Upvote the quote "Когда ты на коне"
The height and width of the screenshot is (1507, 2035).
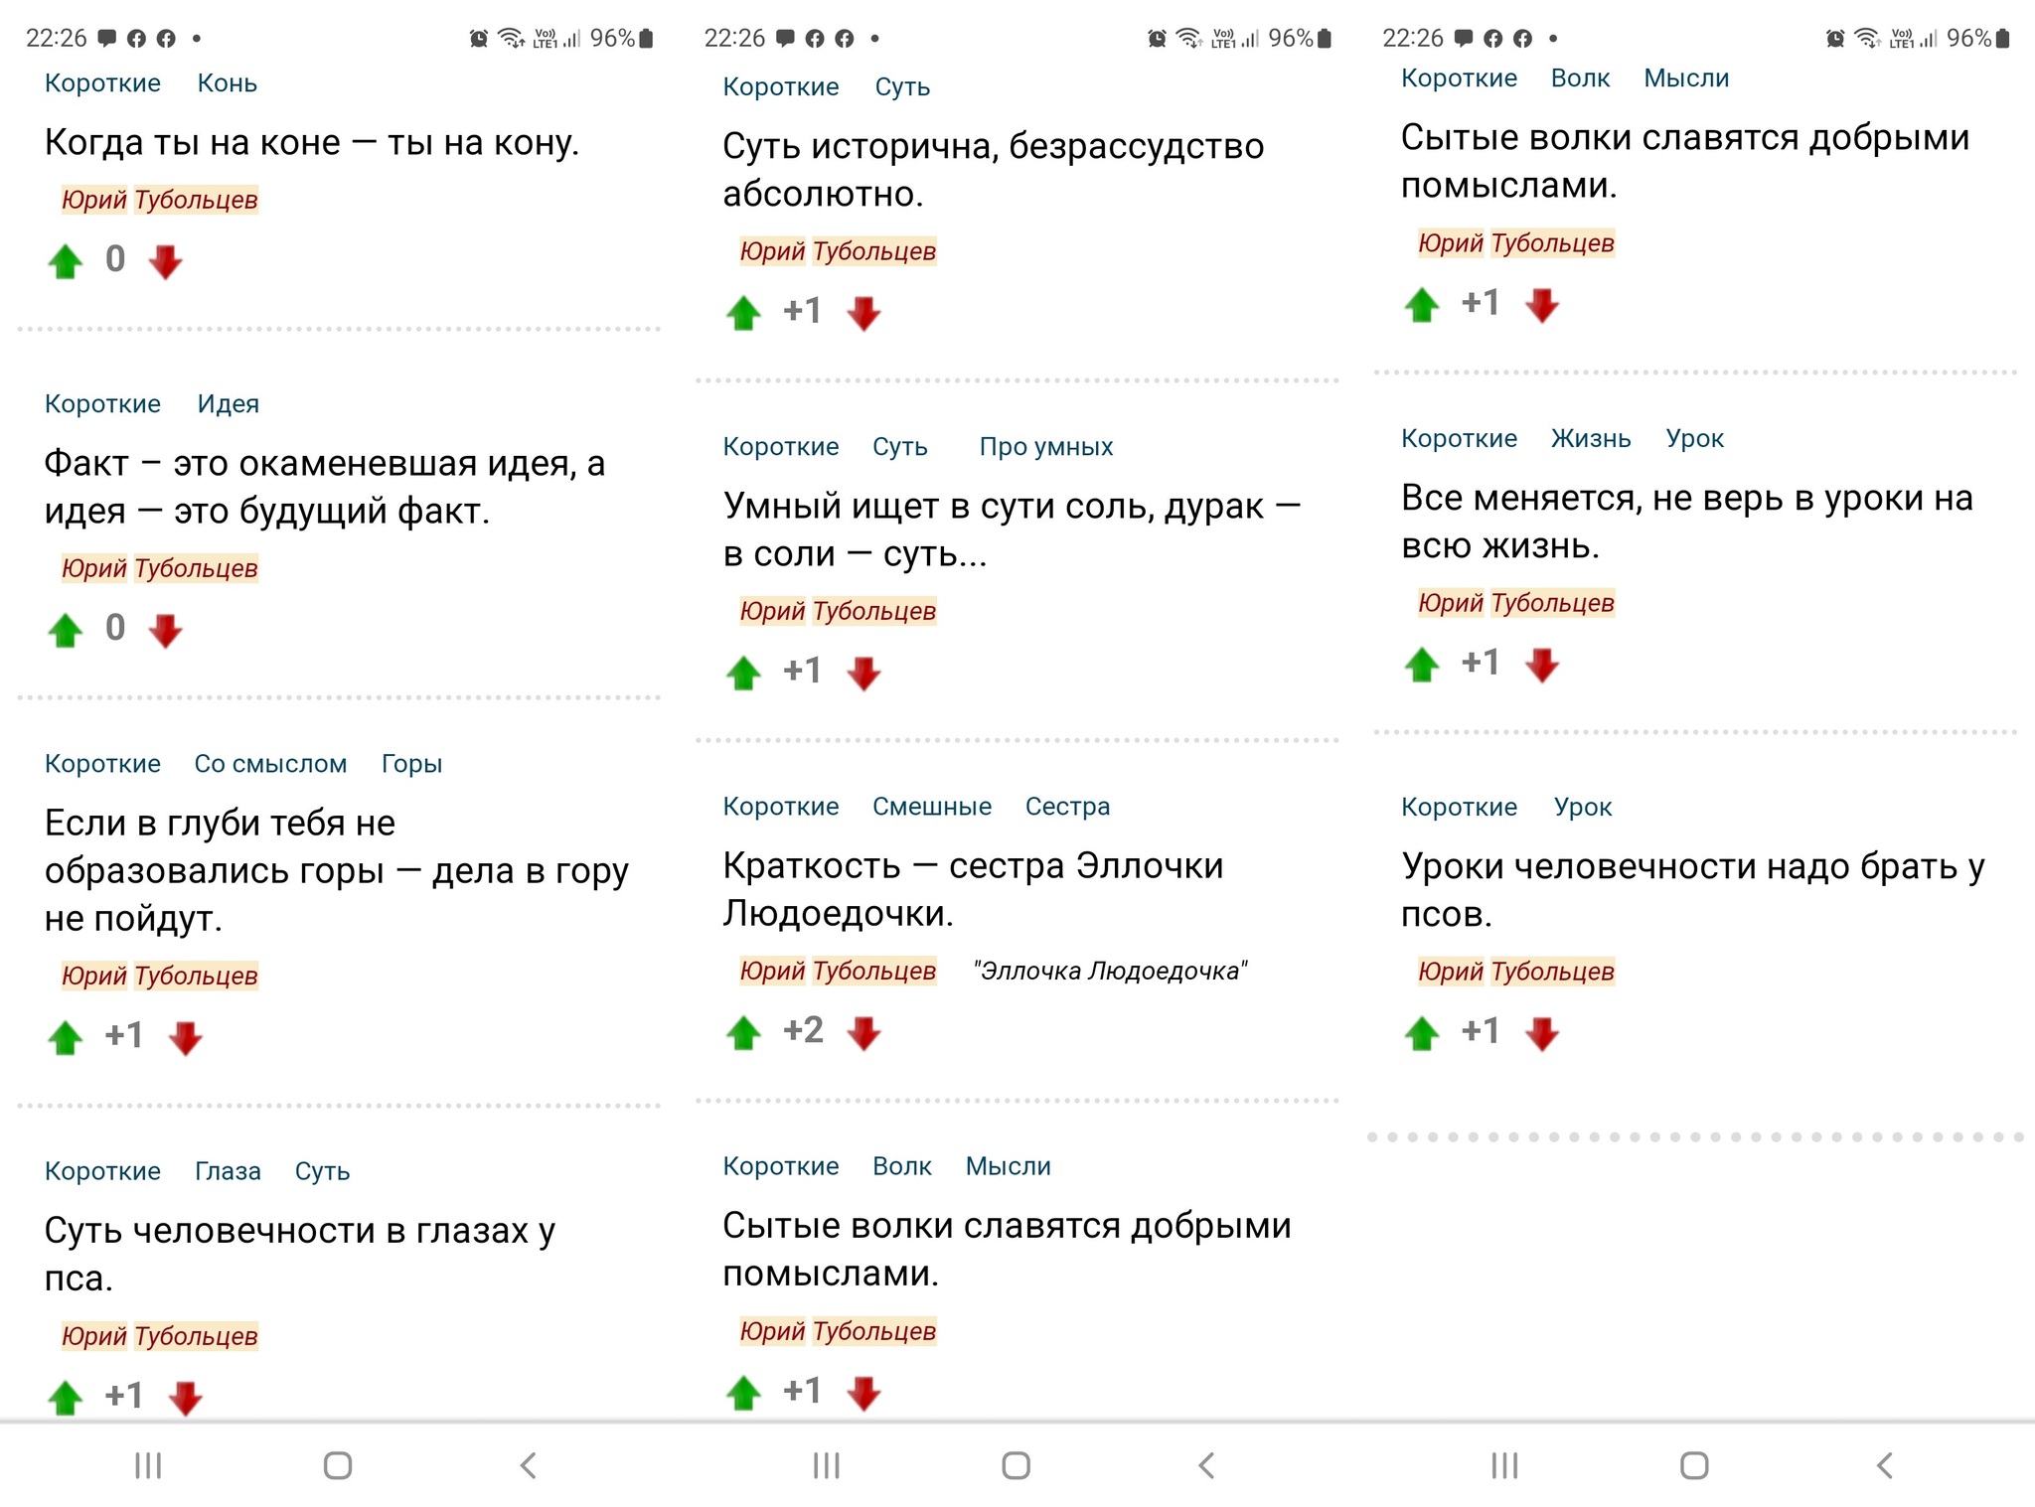(x=66, y=261)
